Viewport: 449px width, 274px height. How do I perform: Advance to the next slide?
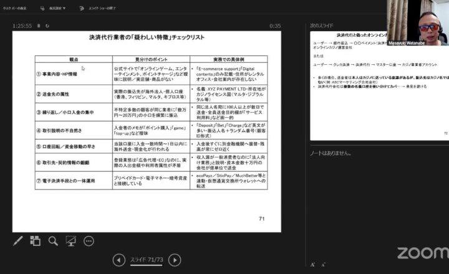(x=175, y=260)
